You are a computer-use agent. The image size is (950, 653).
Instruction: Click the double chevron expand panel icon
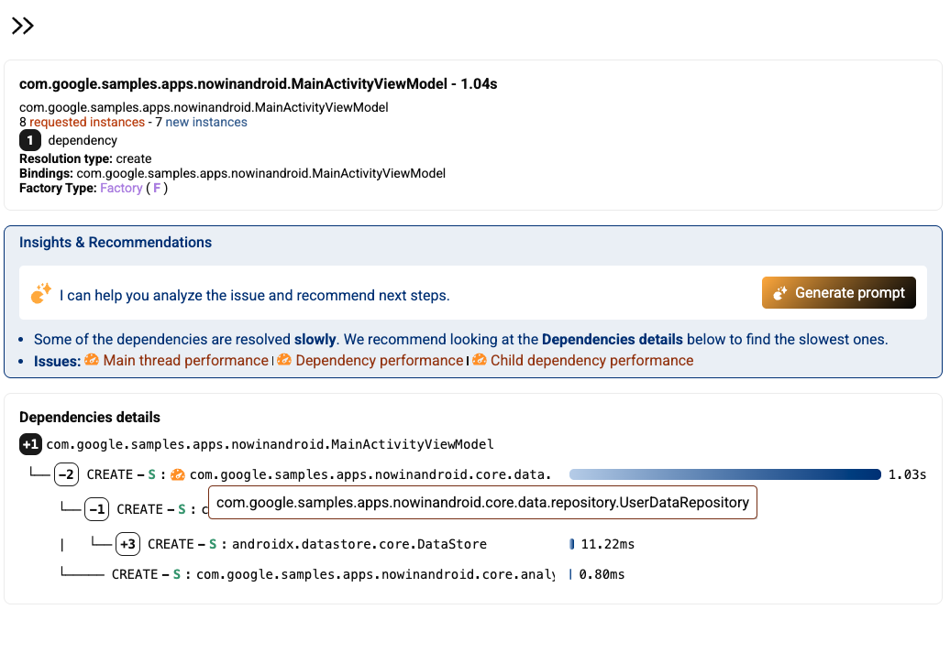click(x=23, y=26)
